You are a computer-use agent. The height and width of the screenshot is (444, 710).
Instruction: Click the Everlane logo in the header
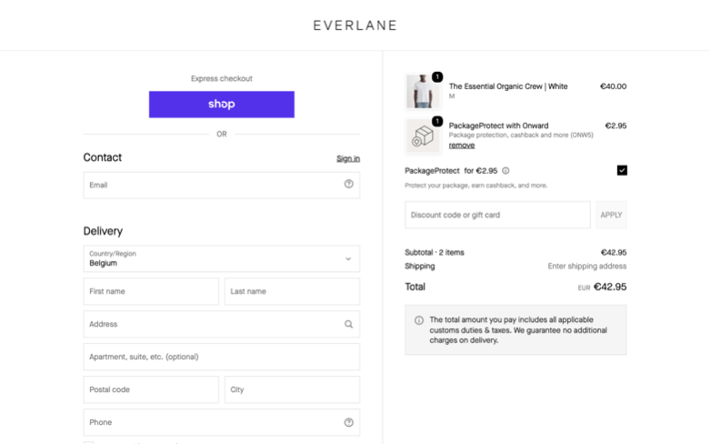tap(355, 25)
